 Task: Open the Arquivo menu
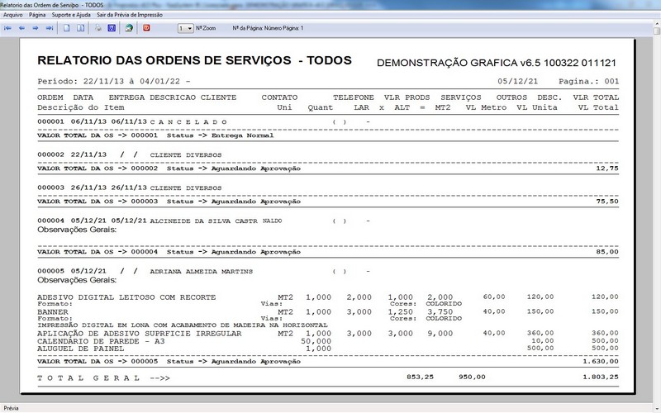point(13,15)
